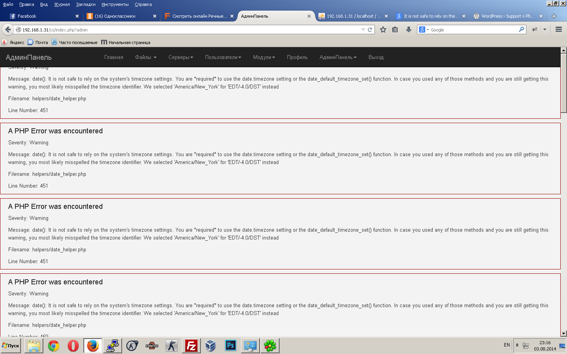Click the Выход logout link
The image size is (567, 354).
[376, 57]
